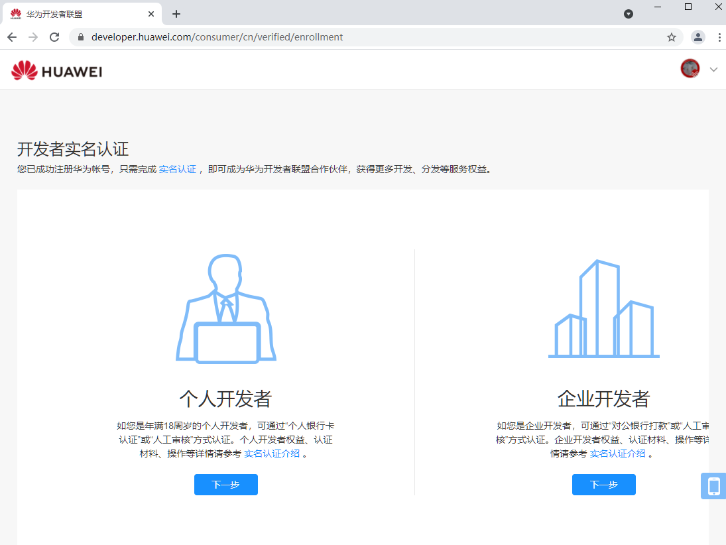Click the padlock site security icon
The height and width of the screenshot is (545, 726).
81,37
